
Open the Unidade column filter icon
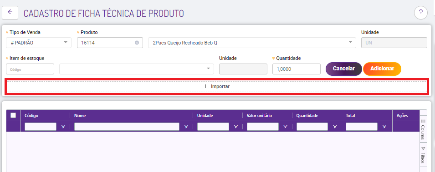click(x=236, y=127)
